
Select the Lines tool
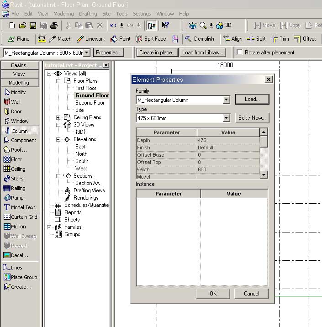pyautogui.click(x=12, y=268)
